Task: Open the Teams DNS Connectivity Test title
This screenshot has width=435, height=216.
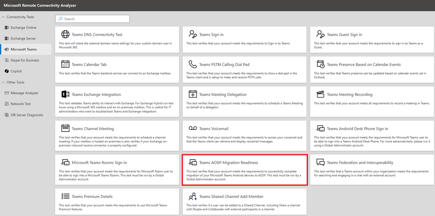Action: (97, 35)
